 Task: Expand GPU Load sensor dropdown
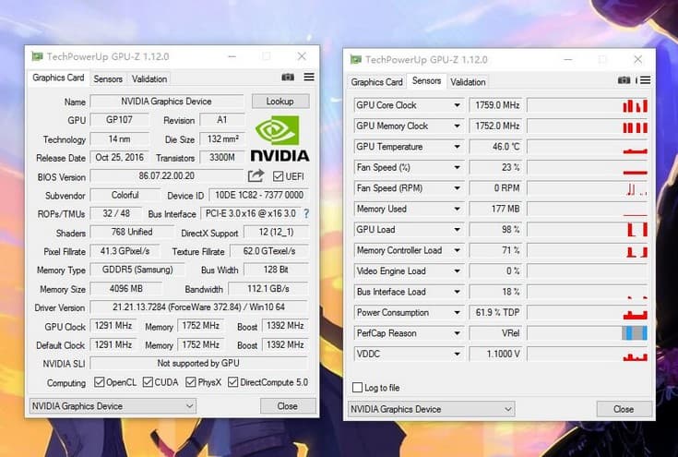457,230
